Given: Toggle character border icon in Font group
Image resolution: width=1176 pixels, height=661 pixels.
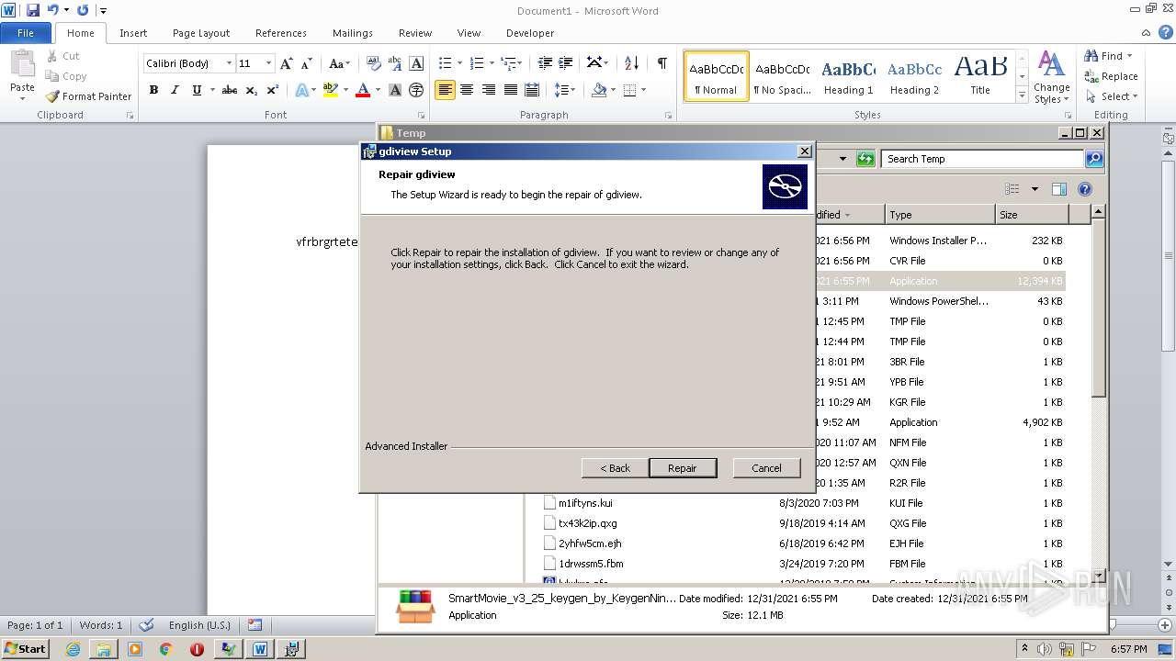Looking at the screenshot, I should [416, 63].
